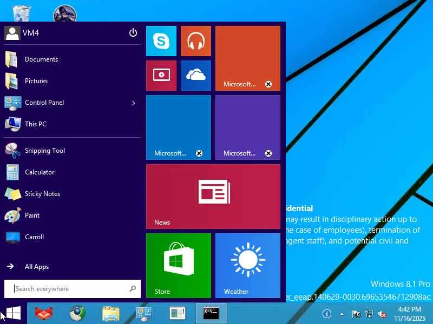Launch Snipping Tool

(x=73, y=151)
